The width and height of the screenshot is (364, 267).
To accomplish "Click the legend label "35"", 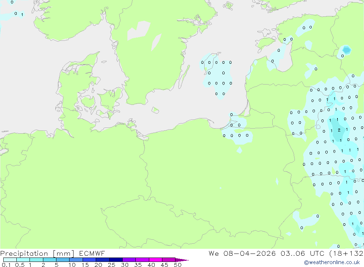I will 138,265.
